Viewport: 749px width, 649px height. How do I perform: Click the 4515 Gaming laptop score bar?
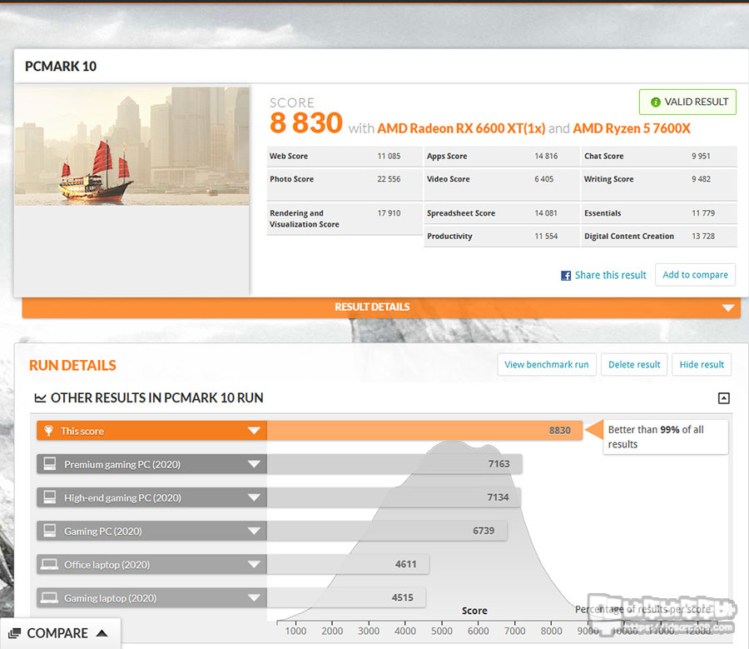coord(346,598)
